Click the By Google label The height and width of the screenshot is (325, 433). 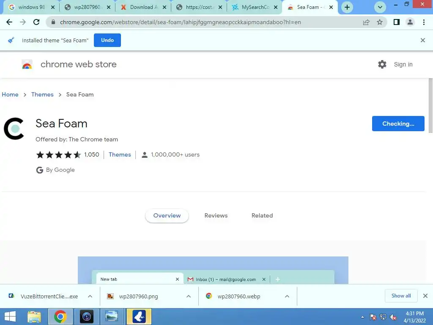(x=55, y=170)
